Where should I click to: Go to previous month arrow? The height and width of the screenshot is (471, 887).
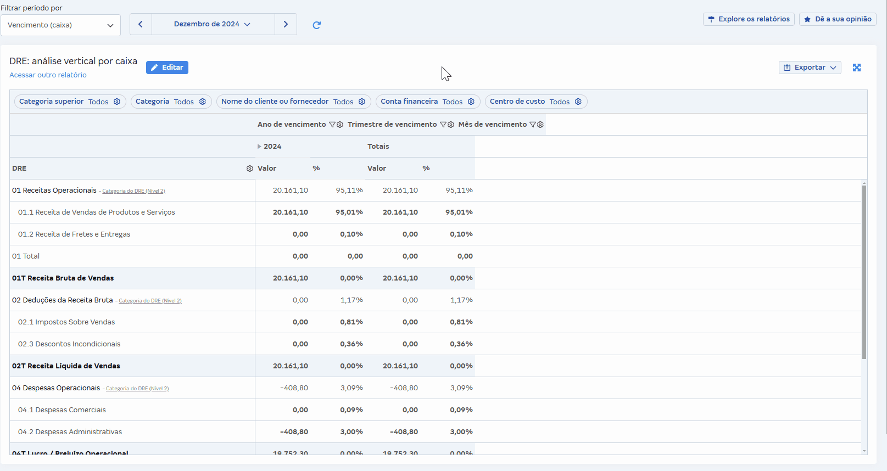[141, 24]
